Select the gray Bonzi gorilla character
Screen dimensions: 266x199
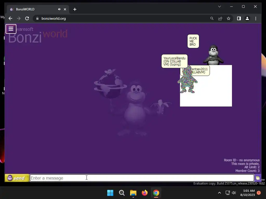214,55
